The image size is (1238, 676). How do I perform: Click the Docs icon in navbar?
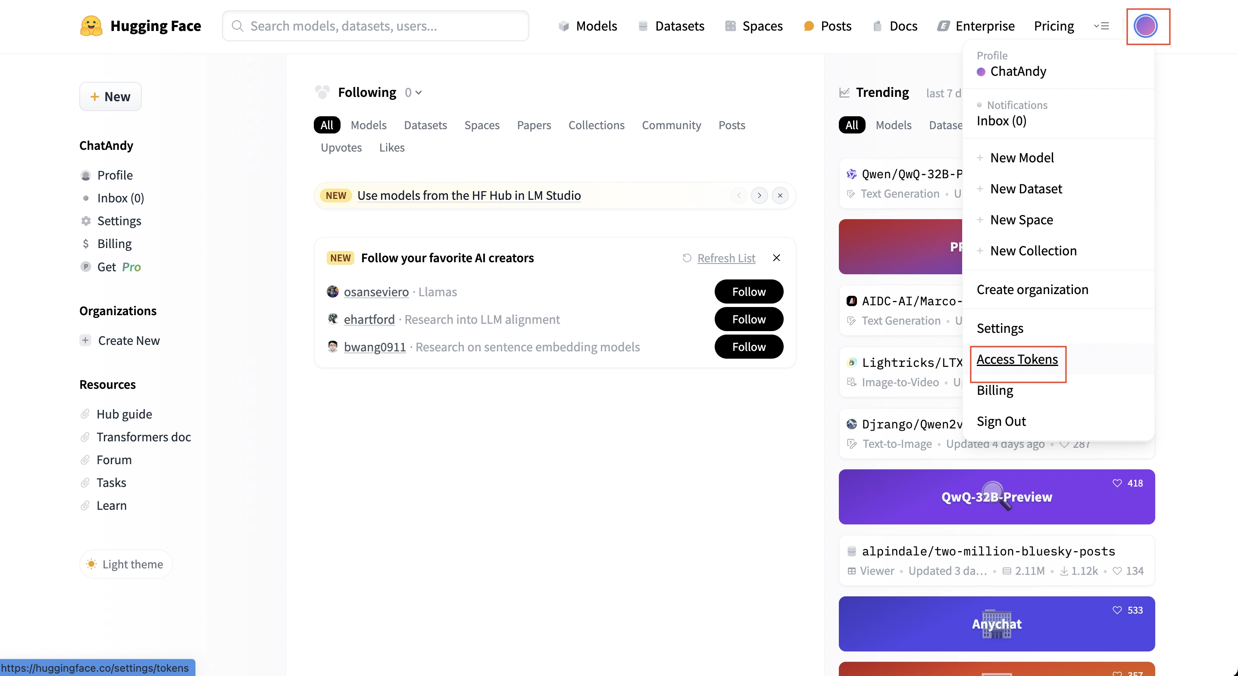point(877,26)
